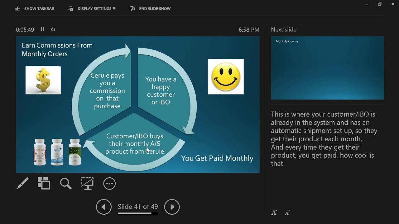Click the Next slide preview thumbnail
Screen dimensions: 399x224
327,68
